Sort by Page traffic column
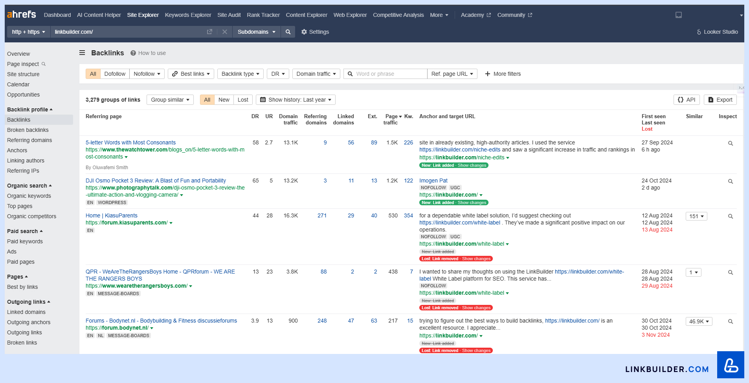The height and width of the screenshot is (383, 749). point(392,119)
